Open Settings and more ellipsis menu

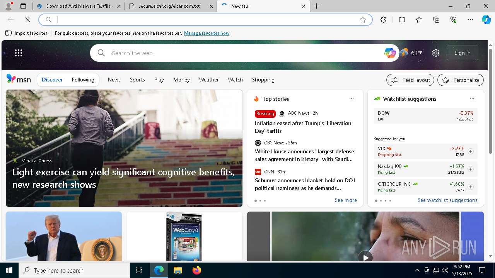(x=470, y=20)
